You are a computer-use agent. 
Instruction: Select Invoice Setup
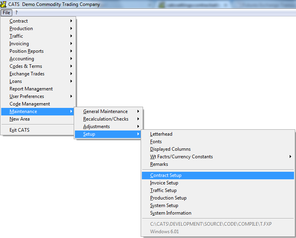pos(218,183)
